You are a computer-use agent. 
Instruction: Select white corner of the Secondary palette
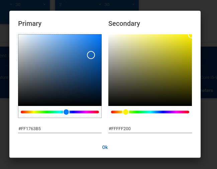pyautogui.click(x=109, y=35)
